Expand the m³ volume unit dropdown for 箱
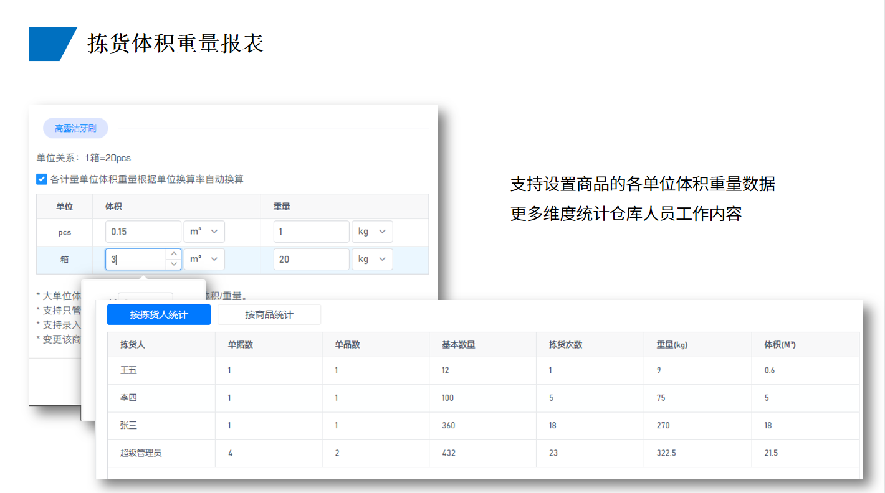Image resolution: width=885 pixels, height=493 pixels. [x=204, y=259]
